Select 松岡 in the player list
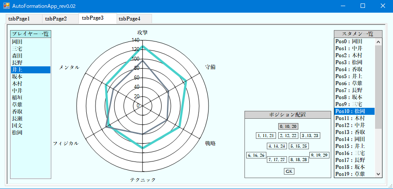Viewport: 393px width, 189px height. [x=30, y=133]
